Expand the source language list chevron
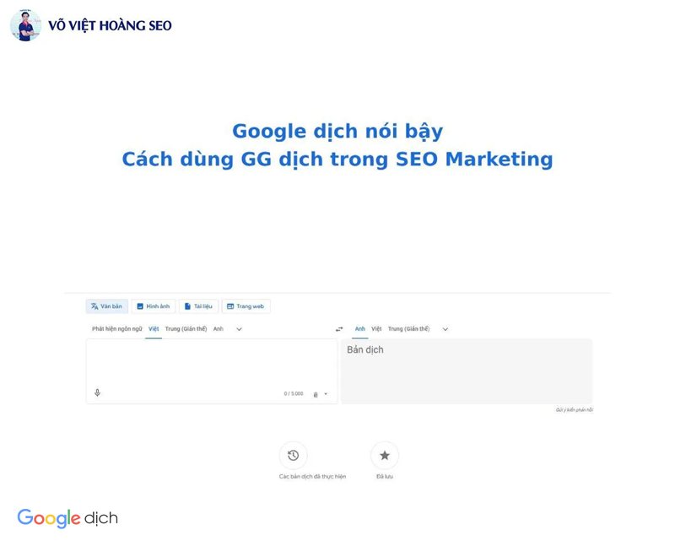Image resolution: width=675 pixels, height=546 pixels. tap(240, 329)
